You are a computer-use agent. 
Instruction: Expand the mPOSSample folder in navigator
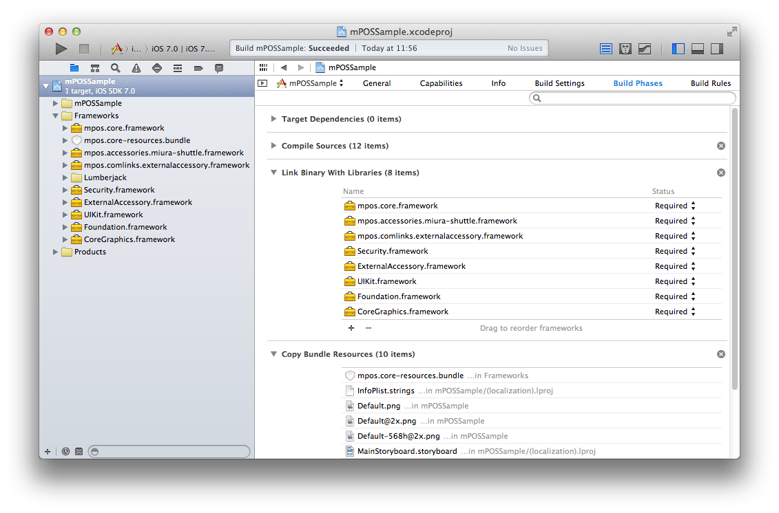pyautogui.click(x=56, y=103)
